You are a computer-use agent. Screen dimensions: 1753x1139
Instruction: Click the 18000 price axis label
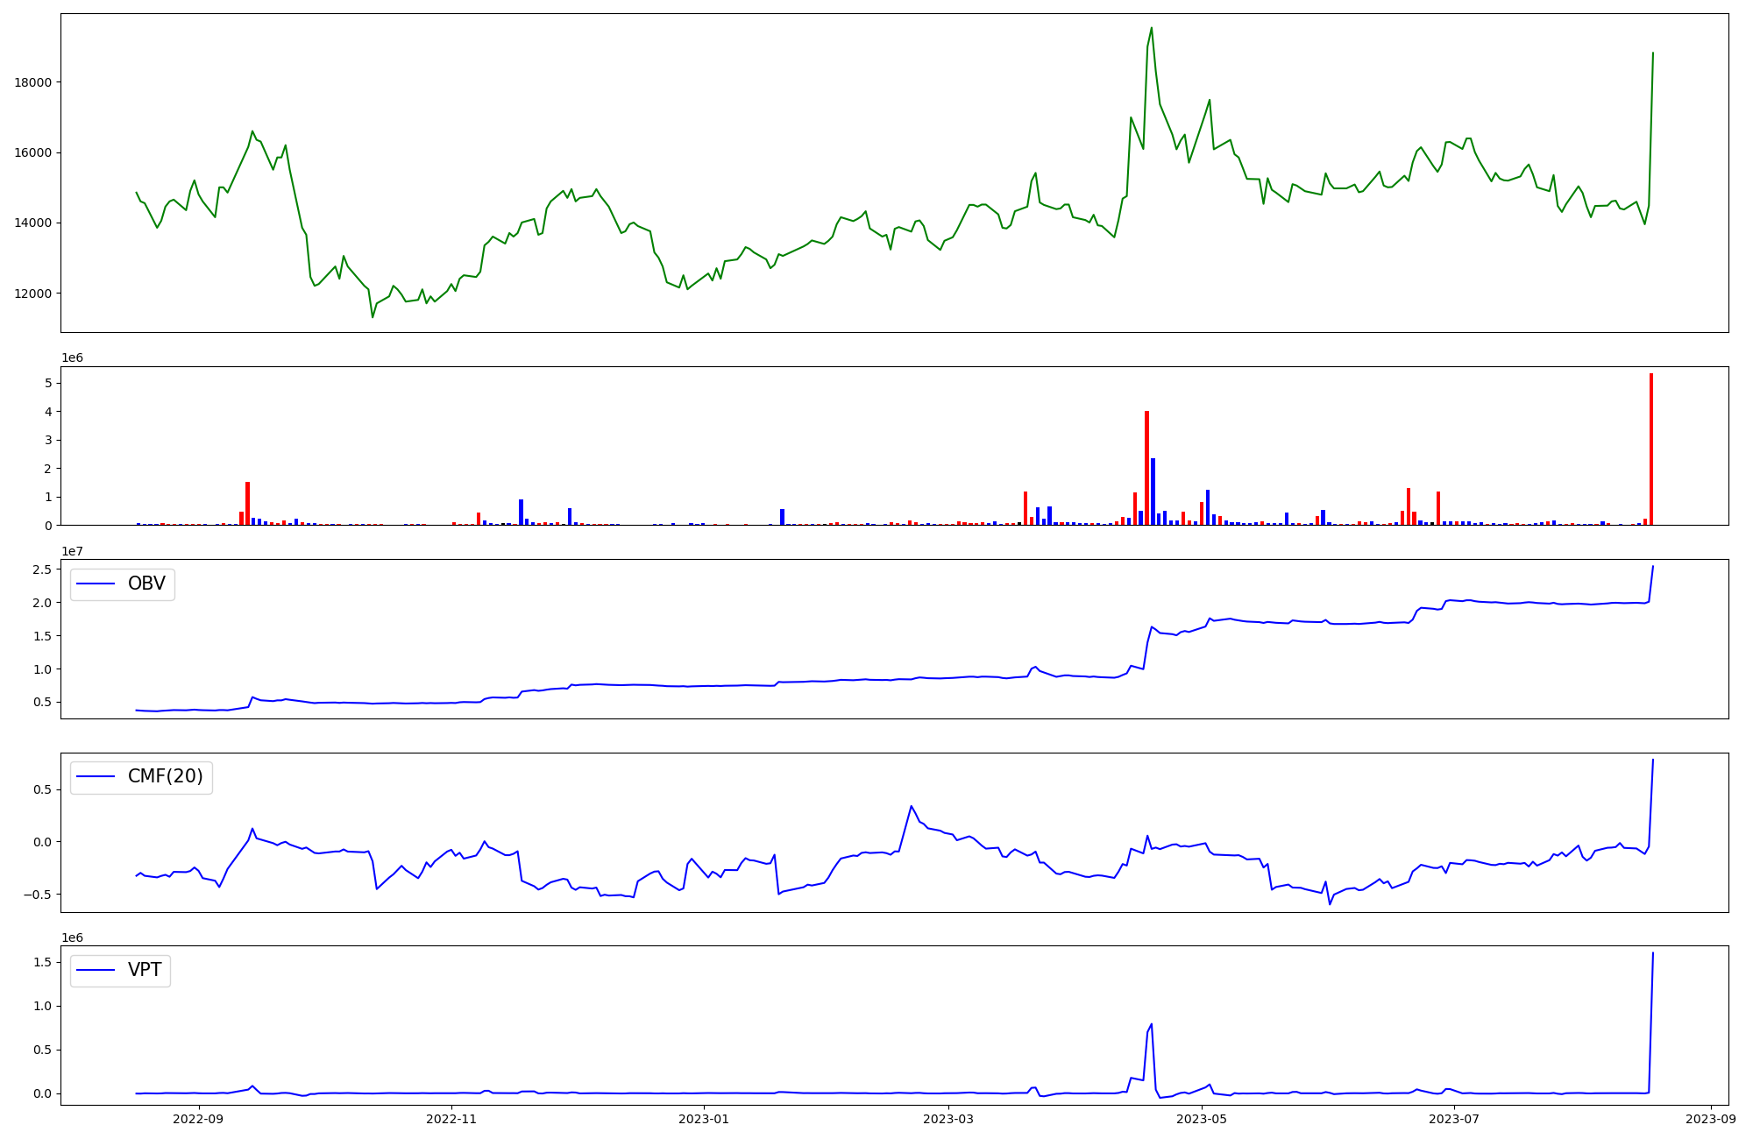pyautogui.click(x=33, y=82)
